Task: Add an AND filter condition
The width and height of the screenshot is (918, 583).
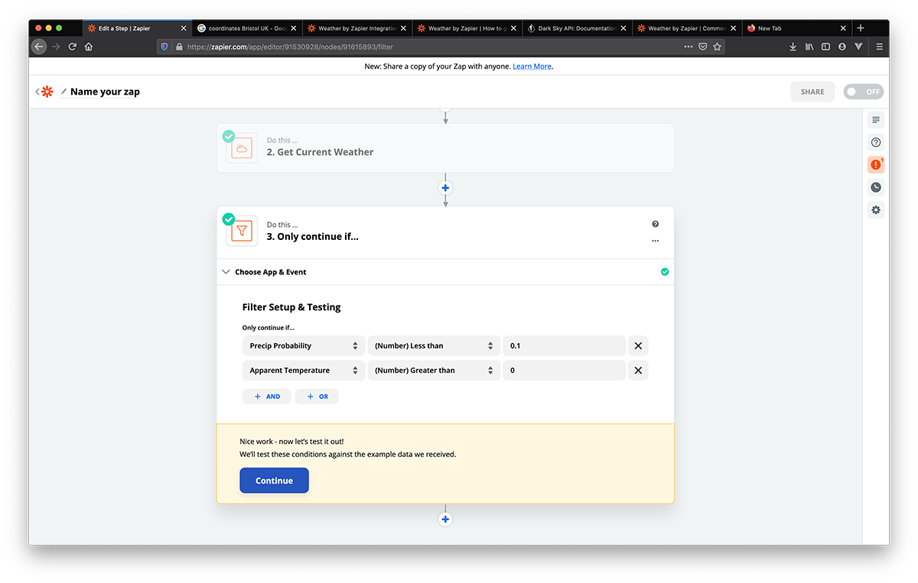Action: 266,397
